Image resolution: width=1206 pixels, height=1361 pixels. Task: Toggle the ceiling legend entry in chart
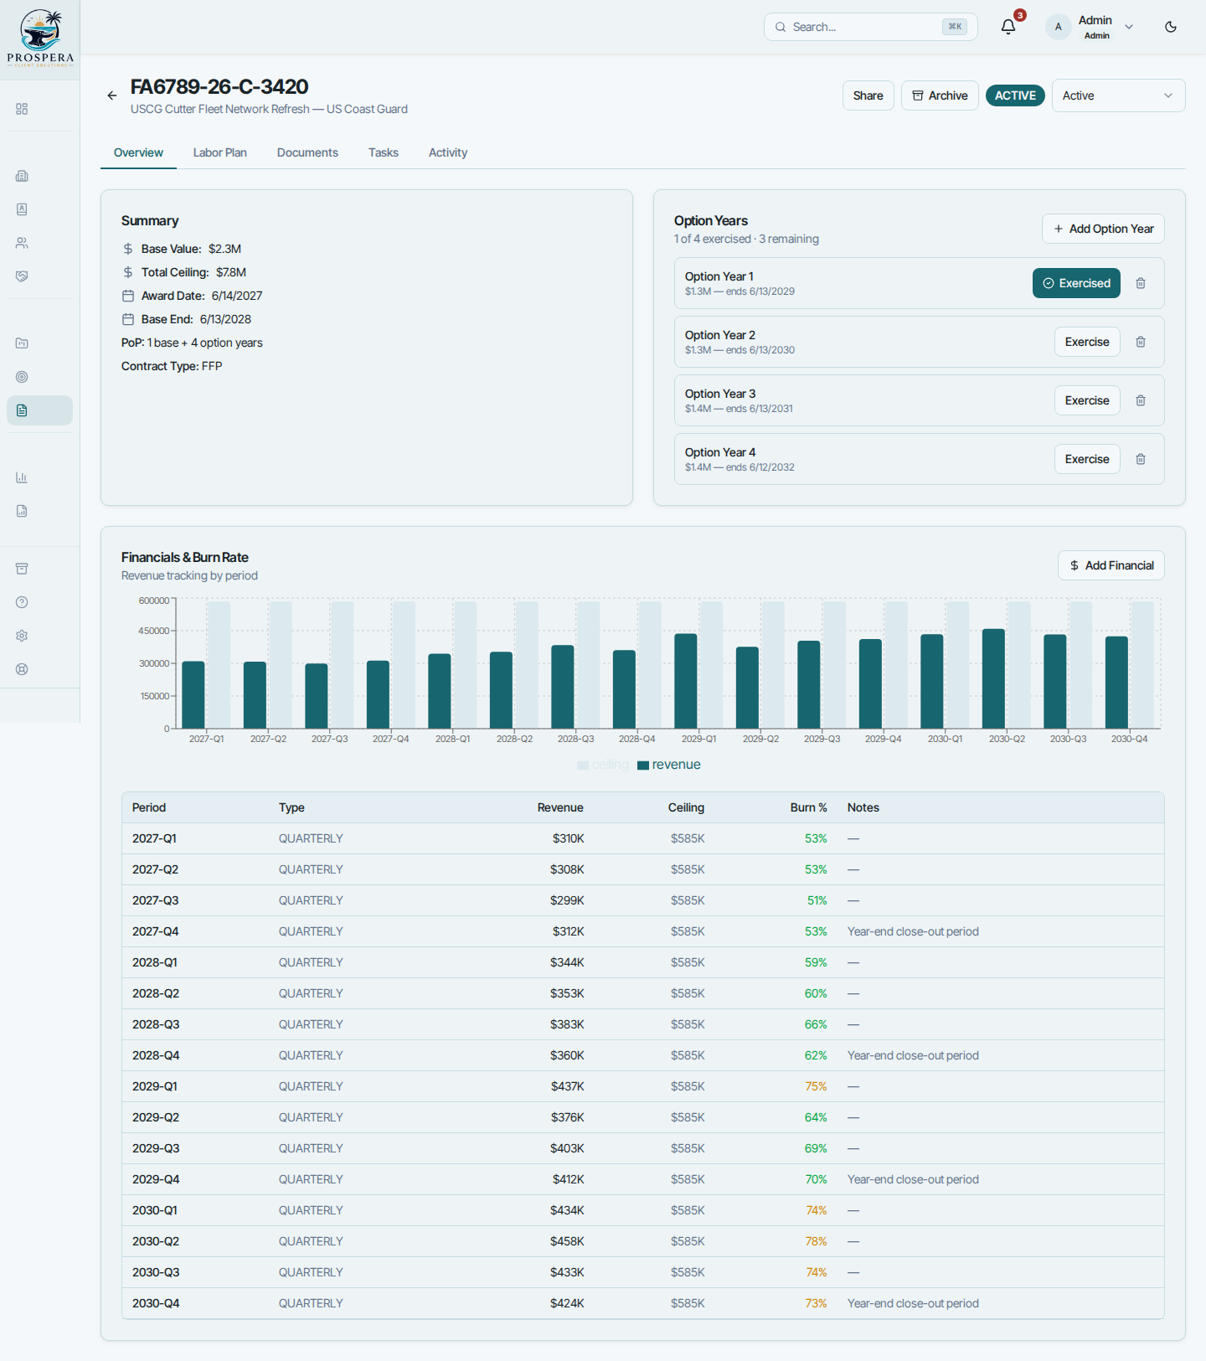coord(603,765)
